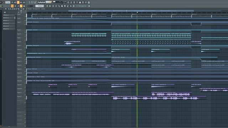Mute Track 1 using its green dot
This screenshot has height=128, width=228.
point(25,17)
